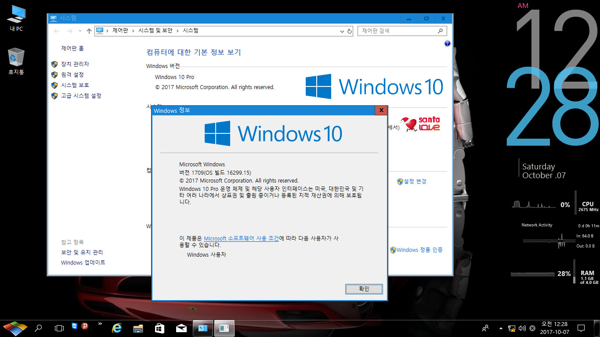
Task: Click 시스템 breadcrumb in the address bar
Action: pos(190,31)
